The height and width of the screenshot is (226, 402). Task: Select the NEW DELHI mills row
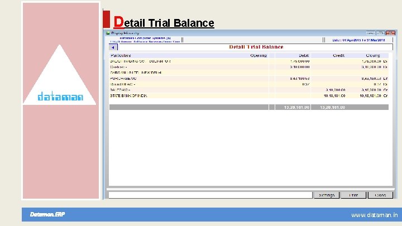tap(248, 73)
